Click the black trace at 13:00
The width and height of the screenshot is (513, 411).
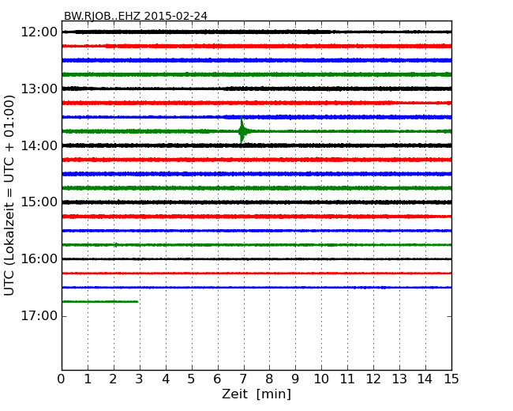[256, 89]
